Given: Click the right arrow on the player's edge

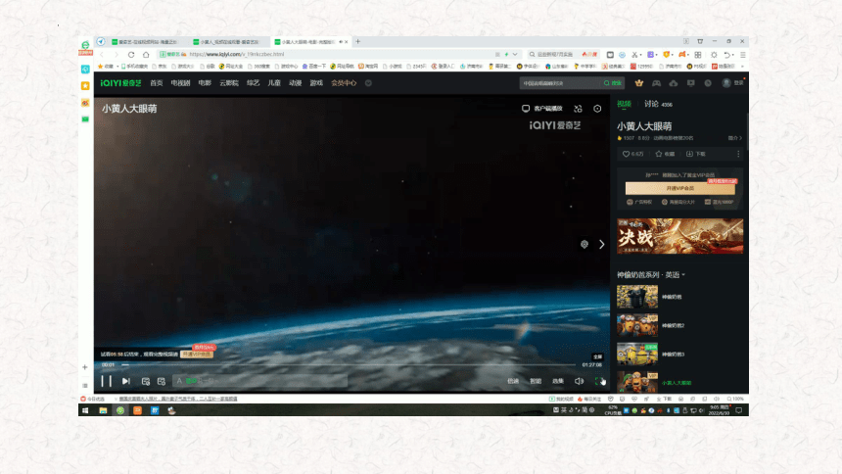Looking at the screenshot, I should [602, 245].
